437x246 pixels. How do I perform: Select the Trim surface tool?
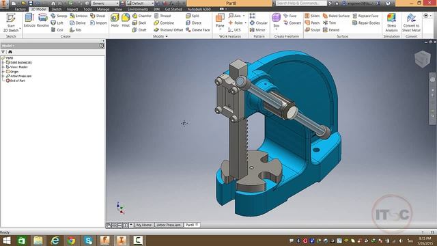click(x=329, y=23)
